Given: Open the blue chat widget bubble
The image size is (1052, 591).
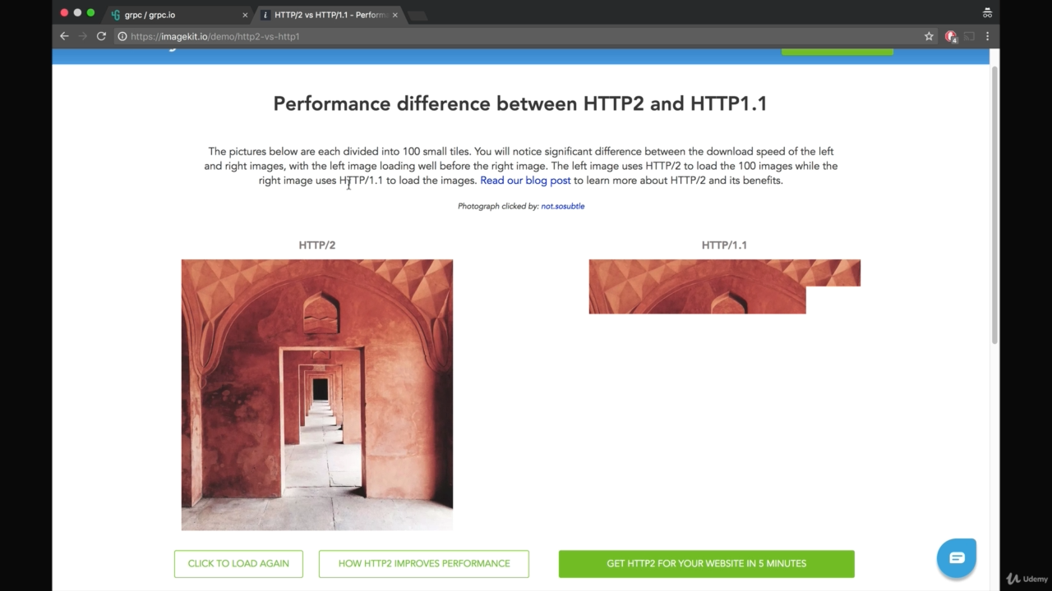Looking at the screenshot, I should click(956, 558).
